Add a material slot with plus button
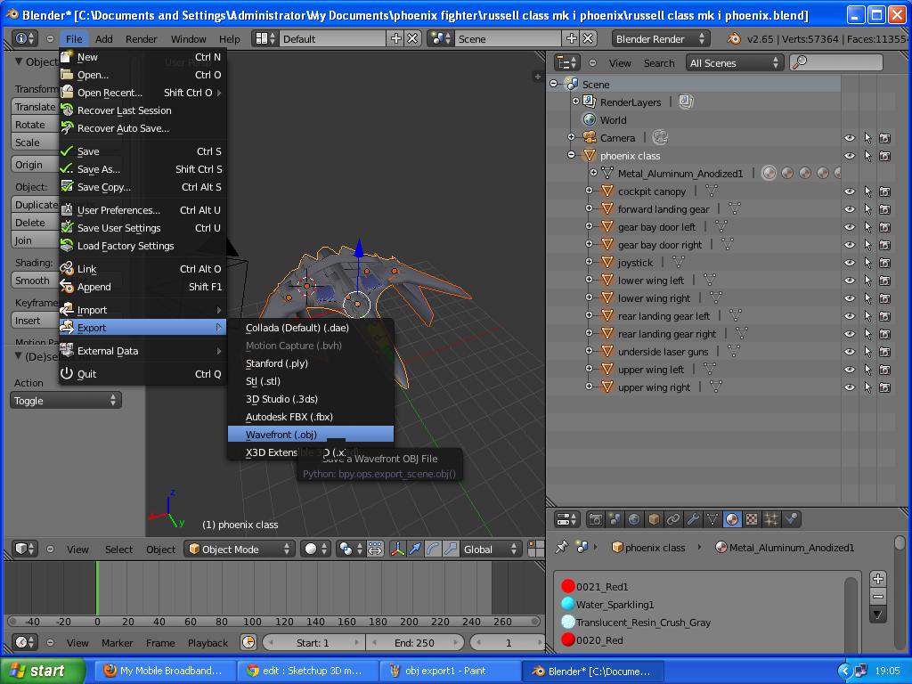 877,579
